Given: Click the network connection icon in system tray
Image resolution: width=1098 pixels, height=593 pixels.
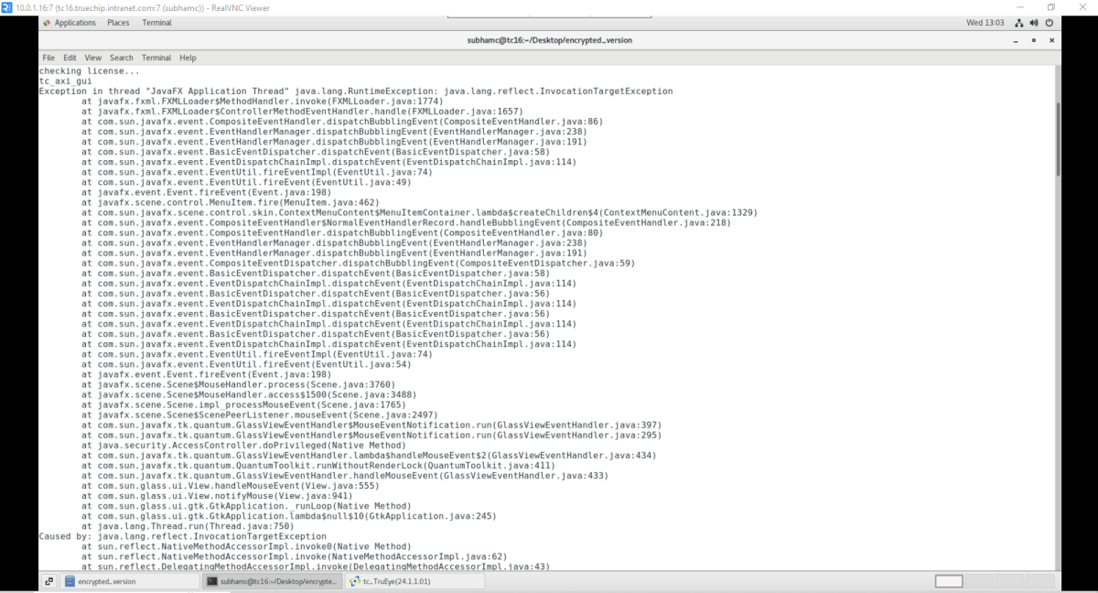Looking at the screenshot, I should 1018,23.
